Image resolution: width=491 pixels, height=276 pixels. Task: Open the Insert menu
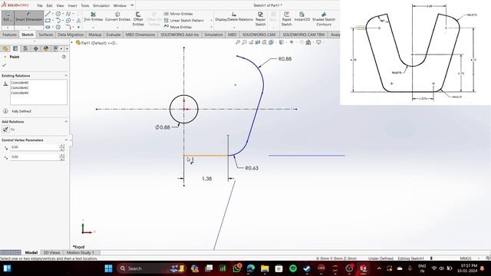point(72,5)
